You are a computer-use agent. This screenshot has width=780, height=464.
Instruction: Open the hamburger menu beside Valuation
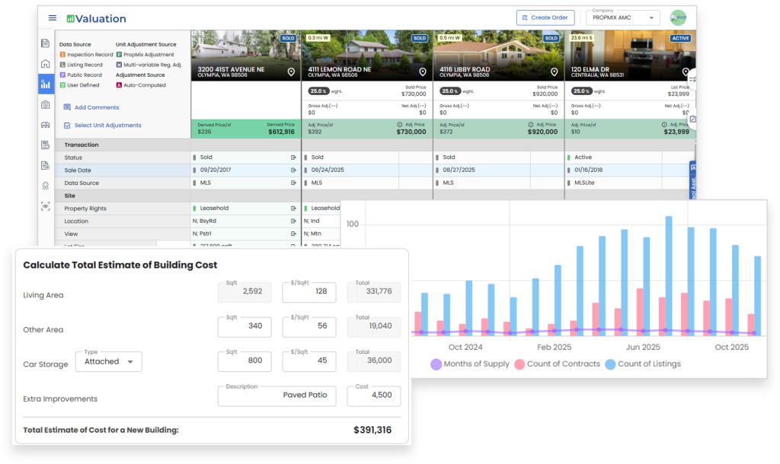pyautogui.click(x=52, y=17)
